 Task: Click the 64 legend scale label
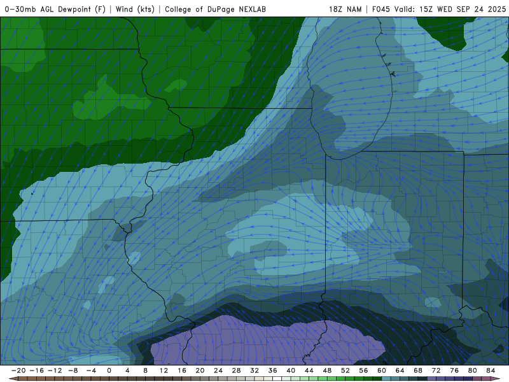400,371
